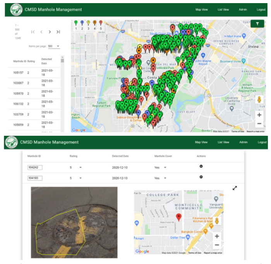Image resolution: width=271 pixels, height=264 pixels.
Task: Click H Mart Irvine map marker
Action: click(x=244, y=36)
